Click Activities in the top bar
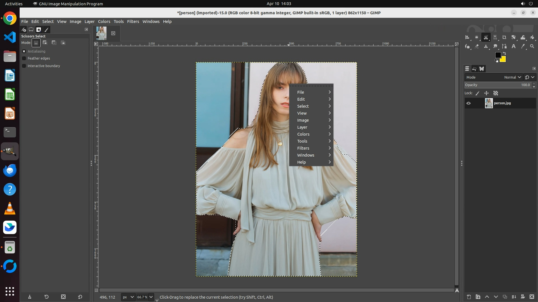This screenshot has width=538, height=302. [x=14, y=4]
